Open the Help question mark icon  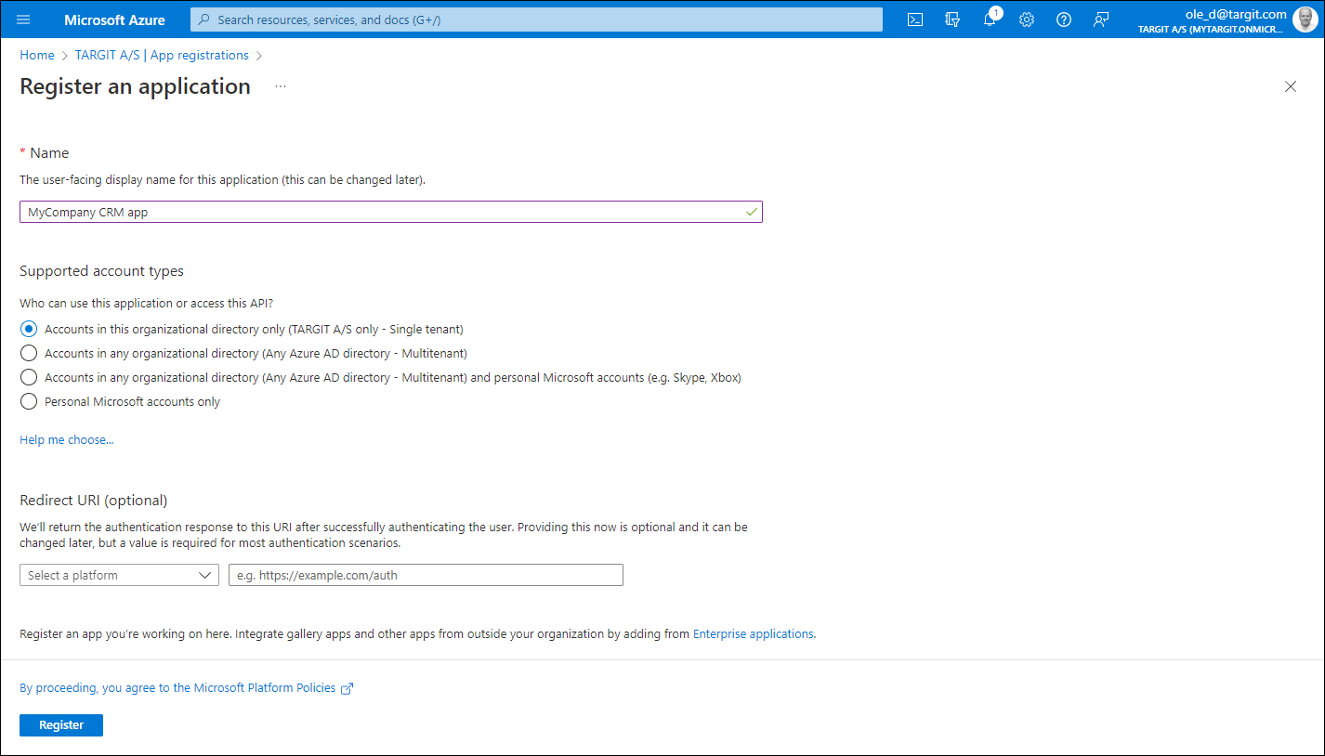(x=1064, y=20)
